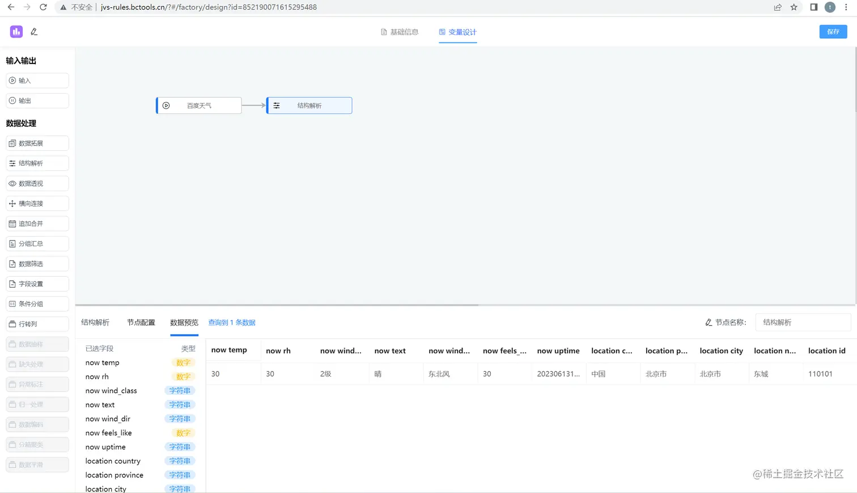Reload the browser page

click(43, 7)
